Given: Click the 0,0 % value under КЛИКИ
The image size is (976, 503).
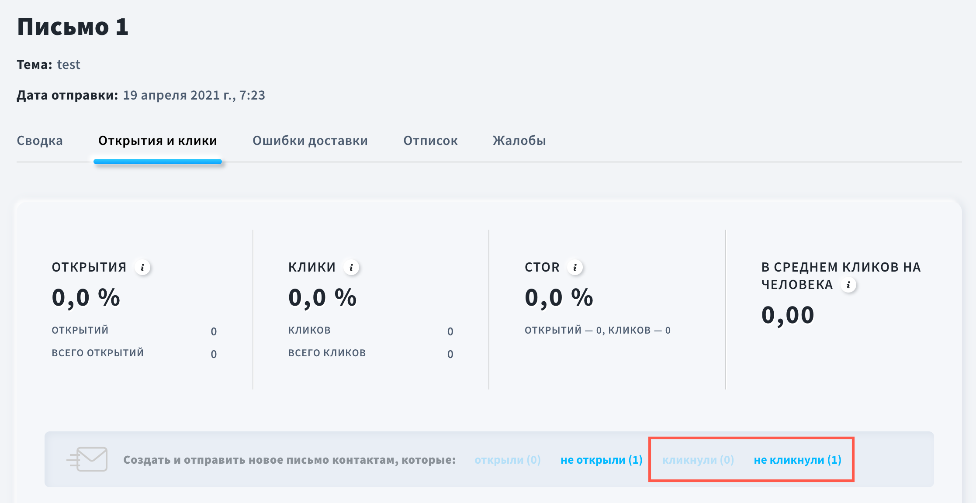Looking at the screenshot, I should 322,298.
